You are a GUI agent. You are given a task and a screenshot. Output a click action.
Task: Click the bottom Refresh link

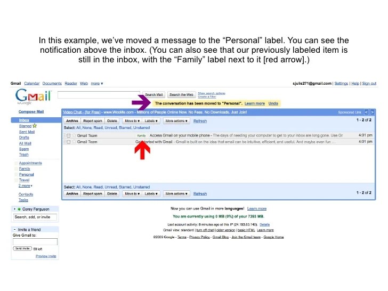[x=200, y=194]
